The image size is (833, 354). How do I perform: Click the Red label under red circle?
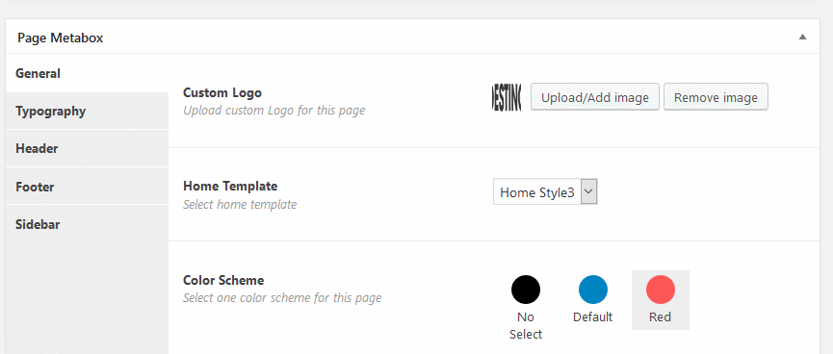tap(661, 316)
